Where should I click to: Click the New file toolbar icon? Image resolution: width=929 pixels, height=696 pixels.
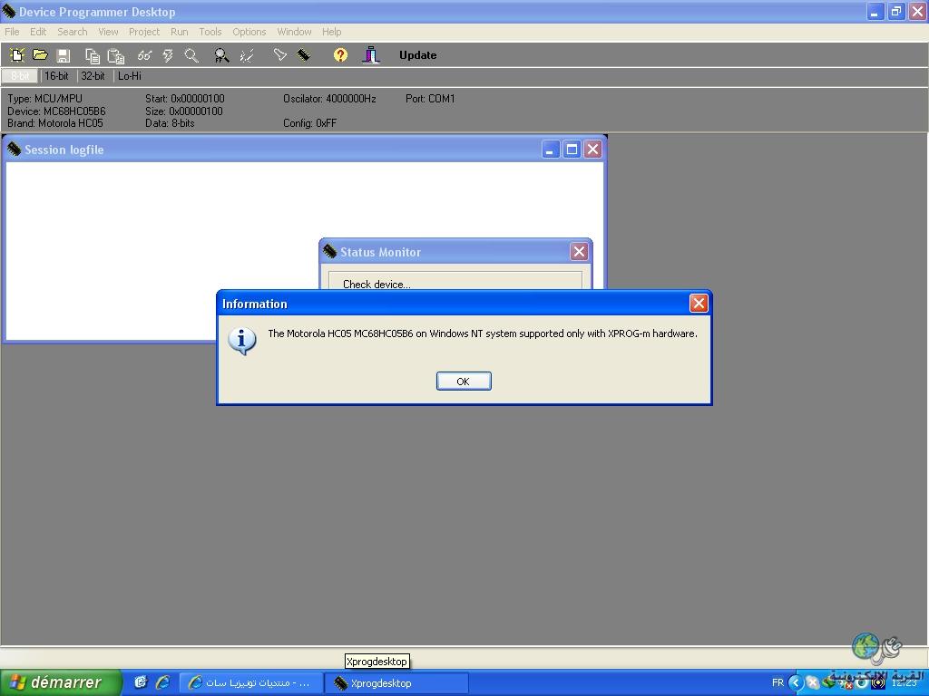click(x=16, y=55)
